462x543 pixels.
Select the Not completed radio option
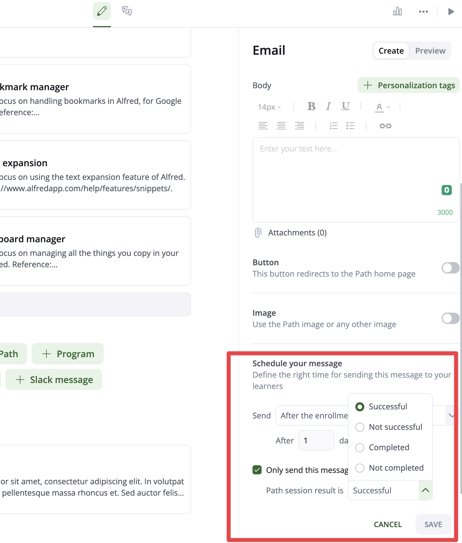(x=360, y=468)
